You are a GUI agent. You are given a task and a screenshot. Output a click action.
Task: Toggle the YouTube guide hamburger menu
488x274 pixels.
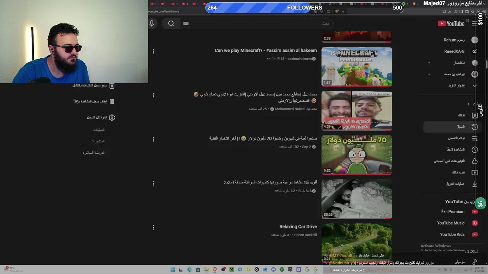475,24
